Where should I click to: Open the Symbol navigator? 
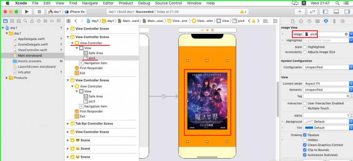tap(19, 21)
